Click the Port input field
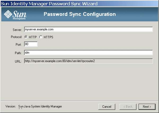Image resolution: width=159 pixels, height=113 pixels. tap(31, 44)
